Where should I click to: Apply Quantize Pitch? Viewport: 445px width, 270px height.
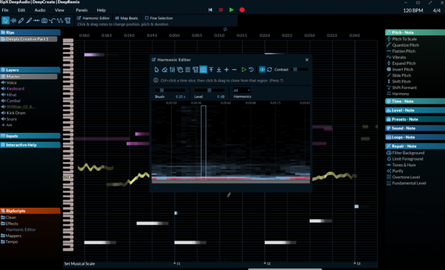pos(403,45)
